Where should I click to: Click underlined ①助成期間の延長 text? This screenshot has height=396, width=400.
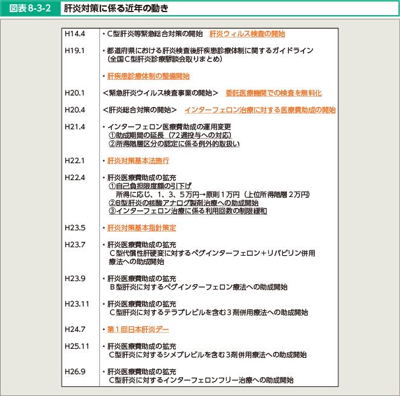click(x=170, y=135)
